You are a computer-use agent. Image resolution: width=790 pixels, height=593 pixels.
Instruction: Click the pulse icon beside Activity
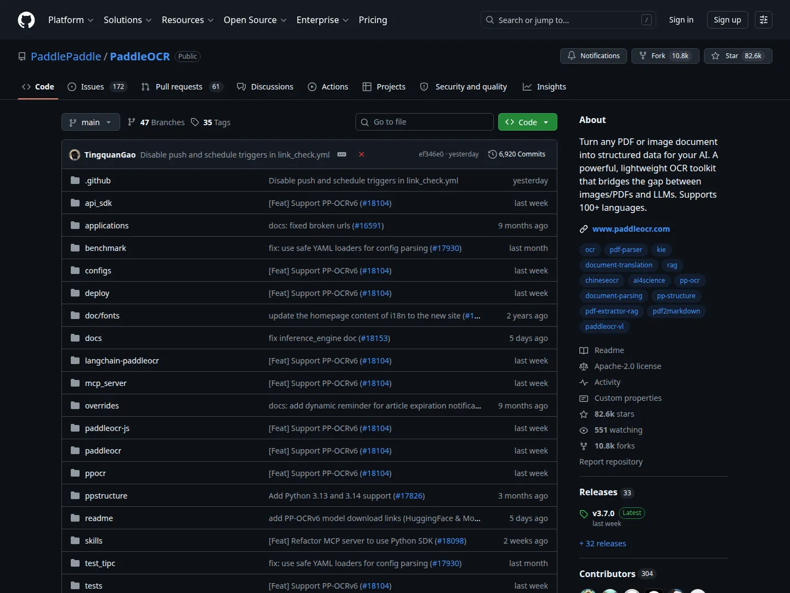[584, 382]
